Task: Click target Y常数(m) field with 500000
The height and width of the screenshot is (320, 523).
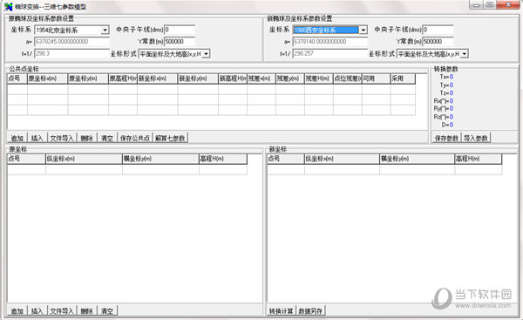Action: pyautogui.click(x=438, y=41)
